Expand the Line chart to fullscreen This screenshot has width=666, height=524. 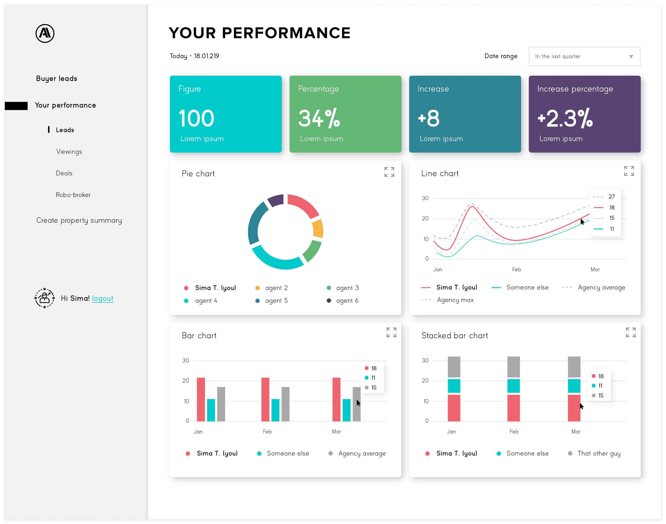coord(629,171)
